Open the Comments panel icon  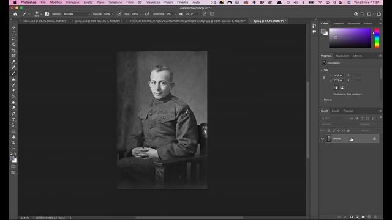[314, 32]
